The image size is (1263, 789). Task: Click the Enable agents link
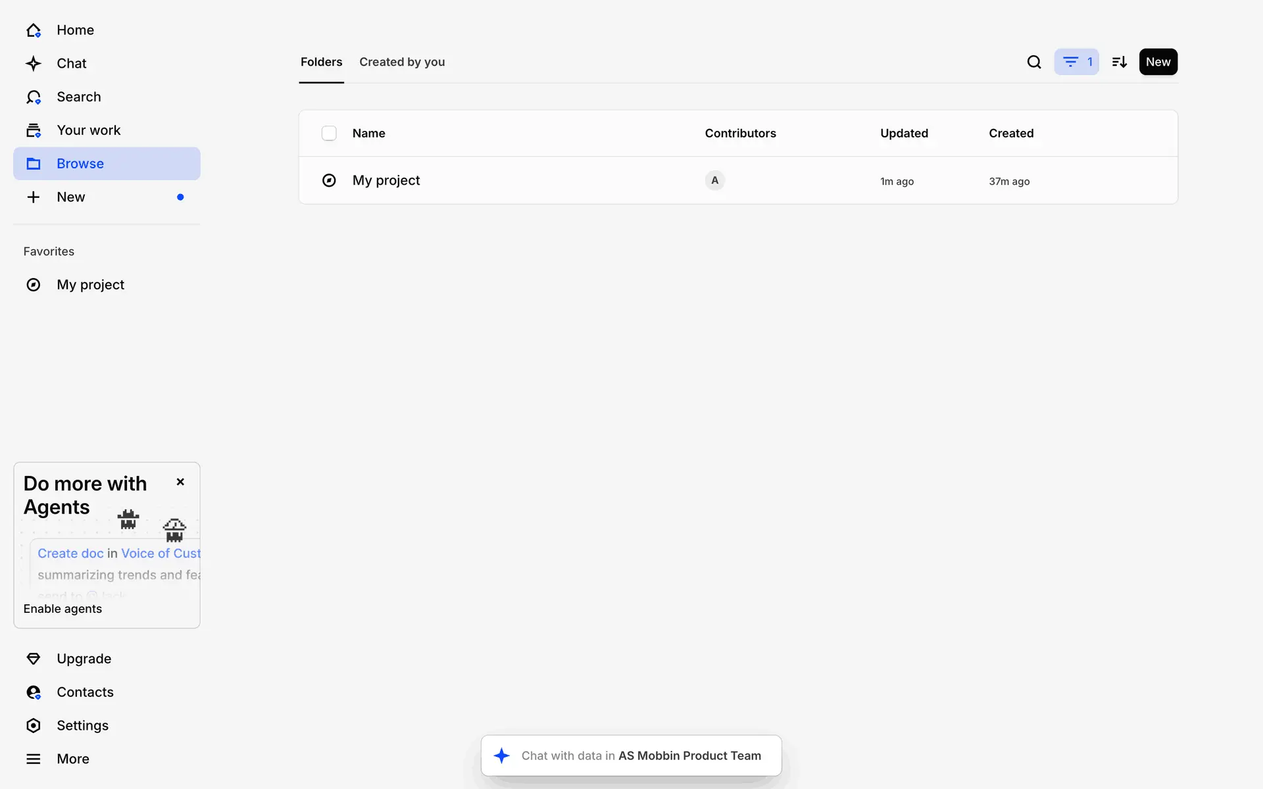pyautogui.click(x=62, y=609)
